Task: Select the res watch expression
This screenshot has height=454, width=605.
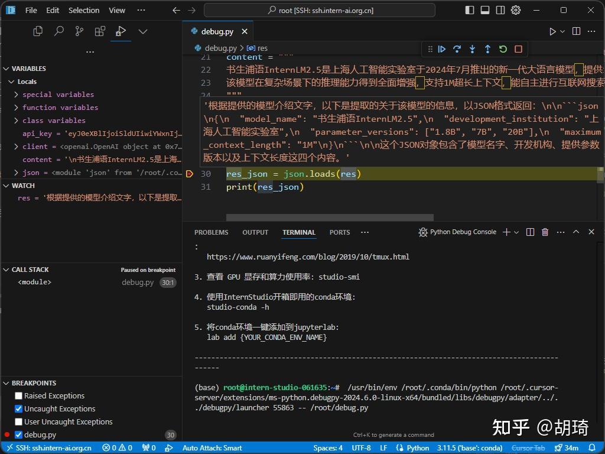Action: coord(92,198)
